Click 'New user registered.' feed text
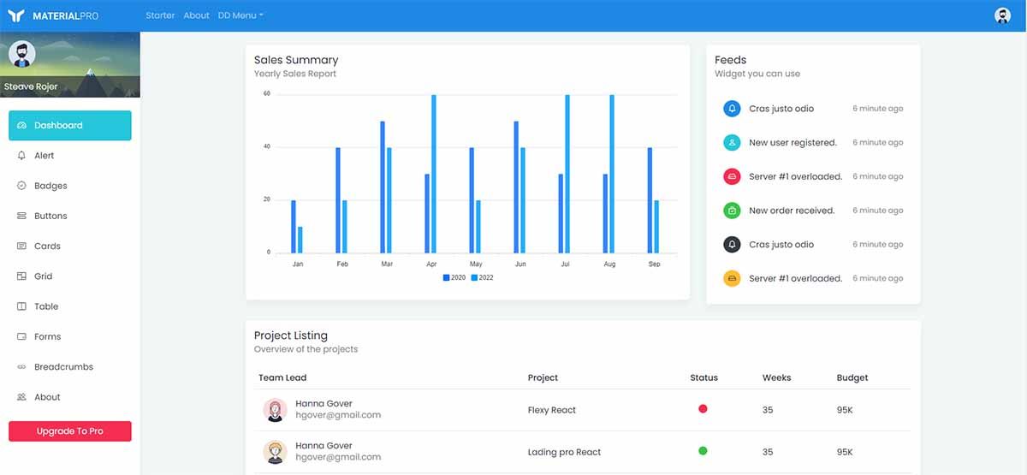The image size is (1027, 475). [793, 143]
